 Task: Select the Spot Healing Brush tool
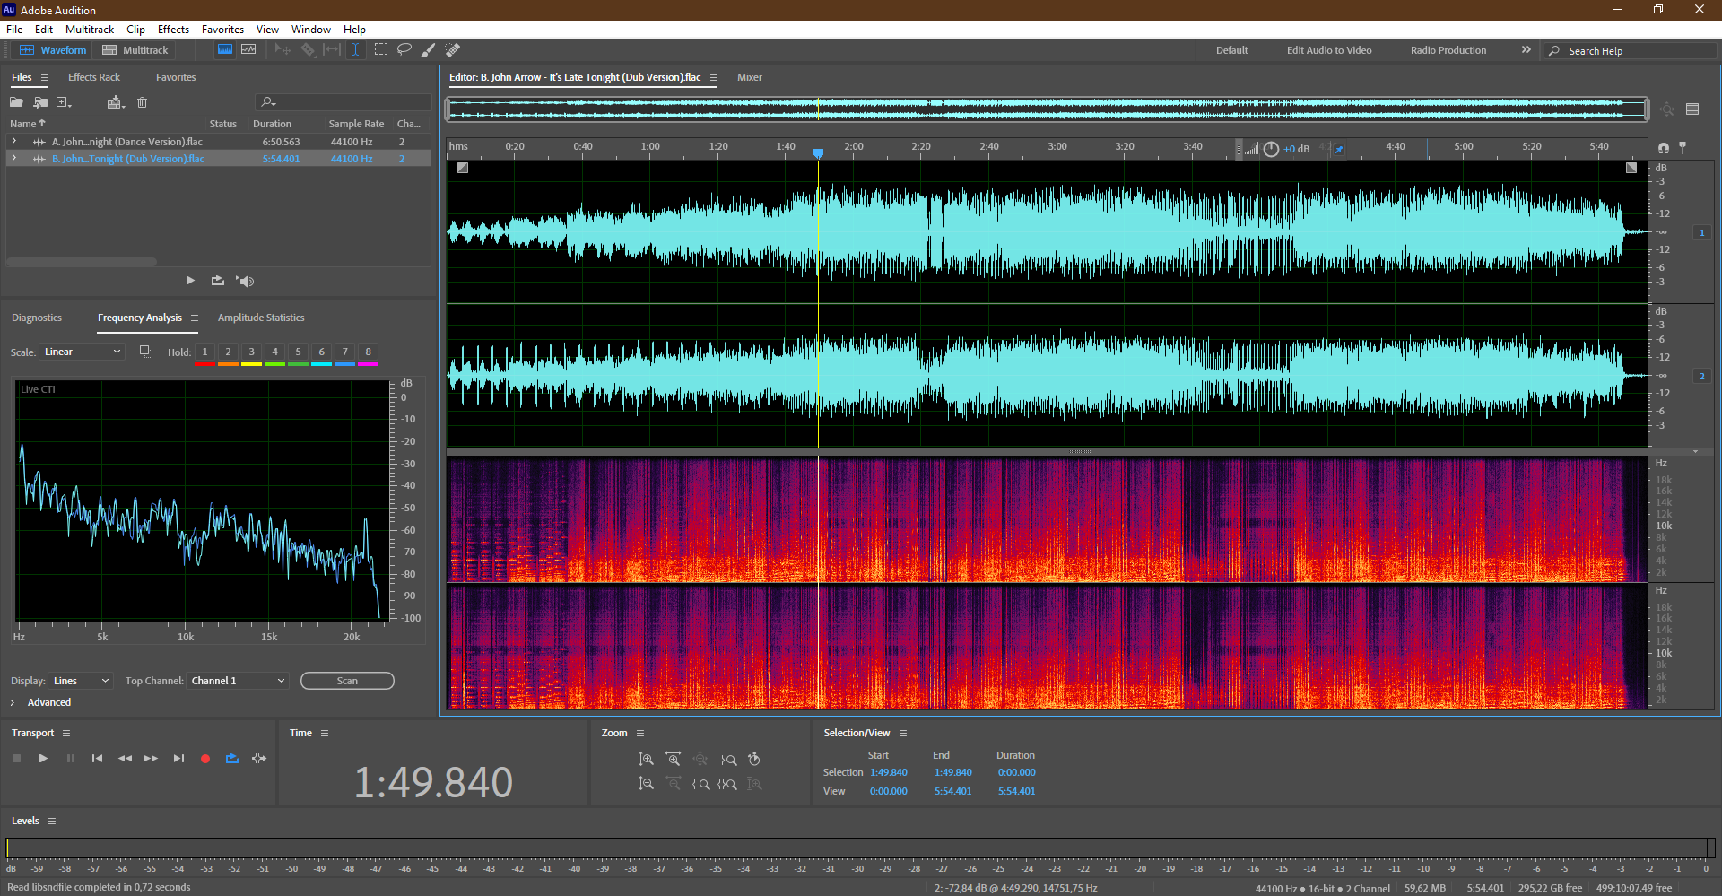pos(453,50)
